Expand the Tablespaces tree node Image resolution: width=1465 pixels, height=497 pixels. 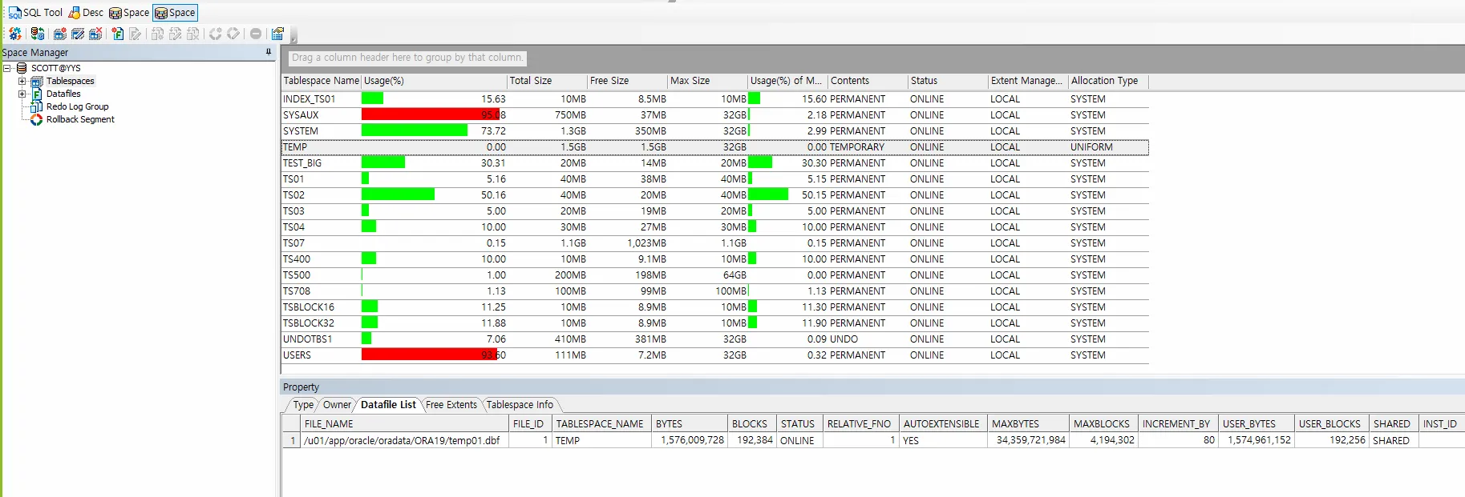[x=22, y=81]
